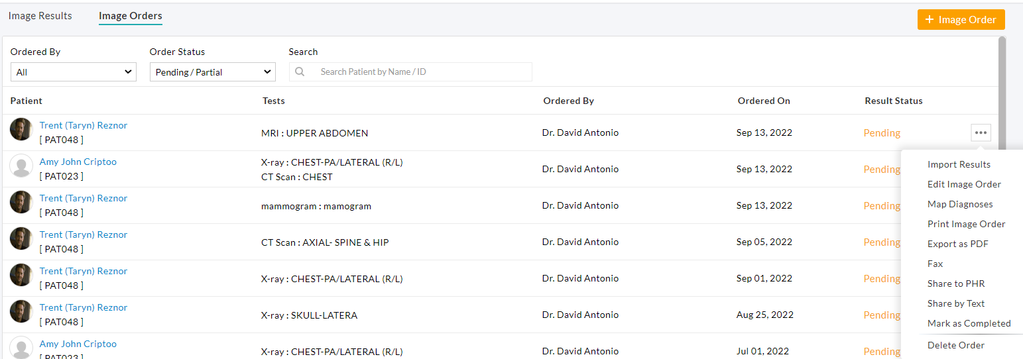The height and width of the screenshot is (359, 1023).
Task: Choose Map Diagnoses in the menu
Action: point(960,204)
